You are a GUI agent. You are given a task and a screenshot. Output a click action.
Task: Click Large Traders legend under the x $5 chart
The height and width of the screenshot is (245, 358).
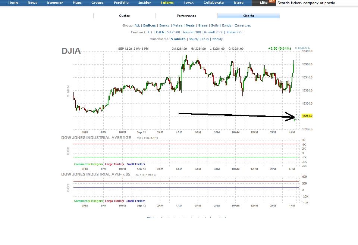[x=114, y=201]
